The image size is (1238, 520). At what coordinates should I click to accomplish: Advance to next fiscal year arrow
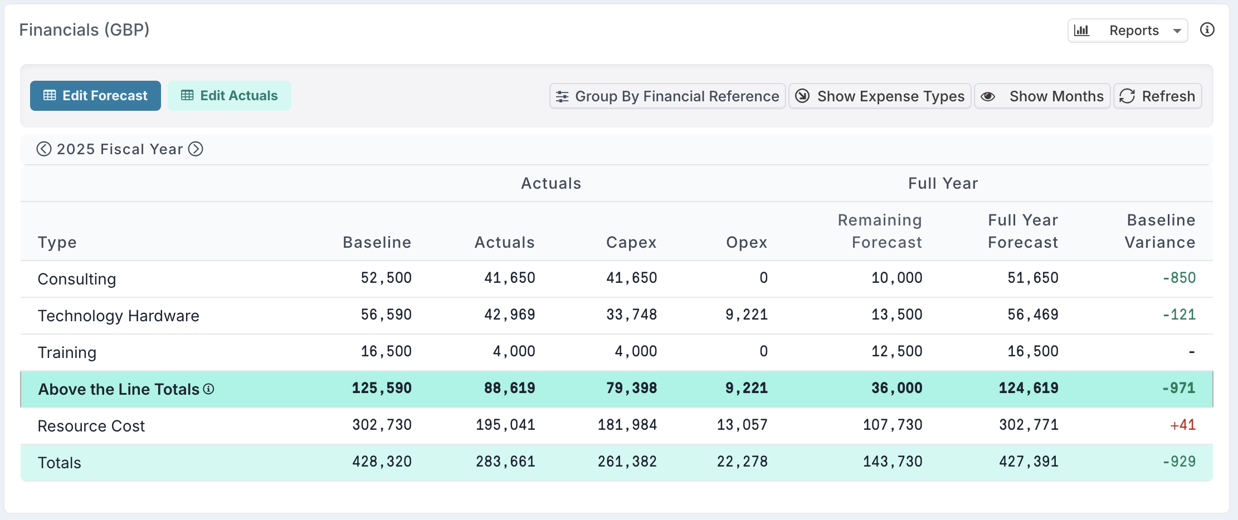(x=196, y=149)
